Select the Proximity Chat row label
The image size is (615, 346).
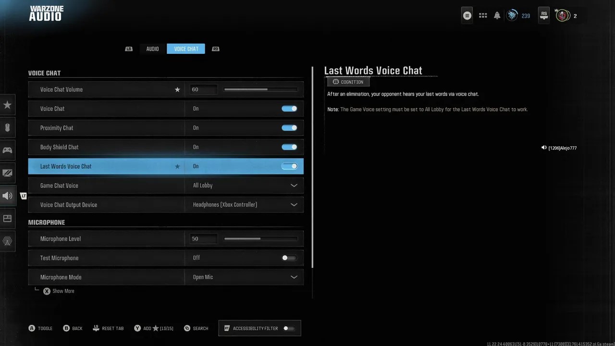click(x=57, y=128)
